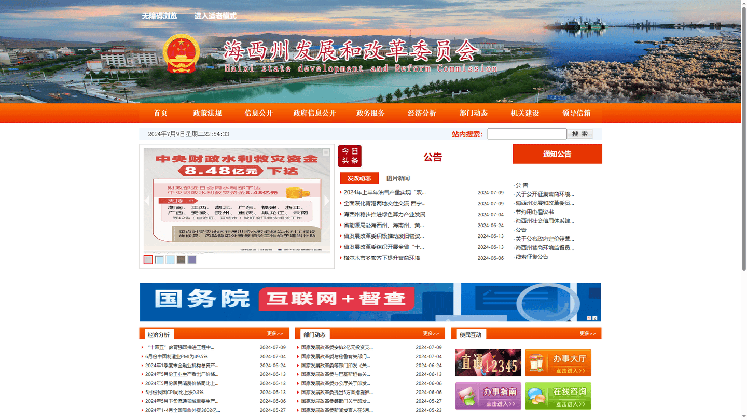Advance the slideshow using the right arrow
Screen dimensions: 747x420
327,201
